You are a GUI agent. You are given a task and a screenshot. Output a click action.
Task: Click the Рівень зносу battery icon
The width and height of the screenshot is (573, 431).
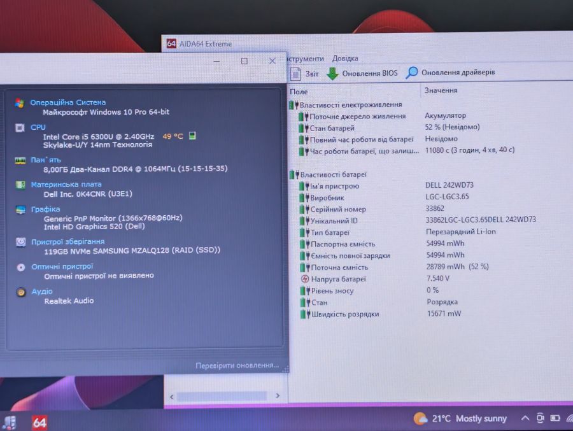(305, 291)
